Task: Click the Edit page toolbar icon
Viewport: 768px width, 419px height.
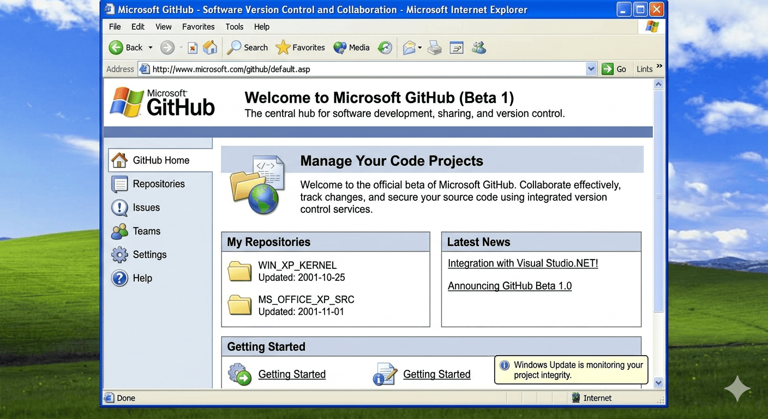Action: [457, 48]
